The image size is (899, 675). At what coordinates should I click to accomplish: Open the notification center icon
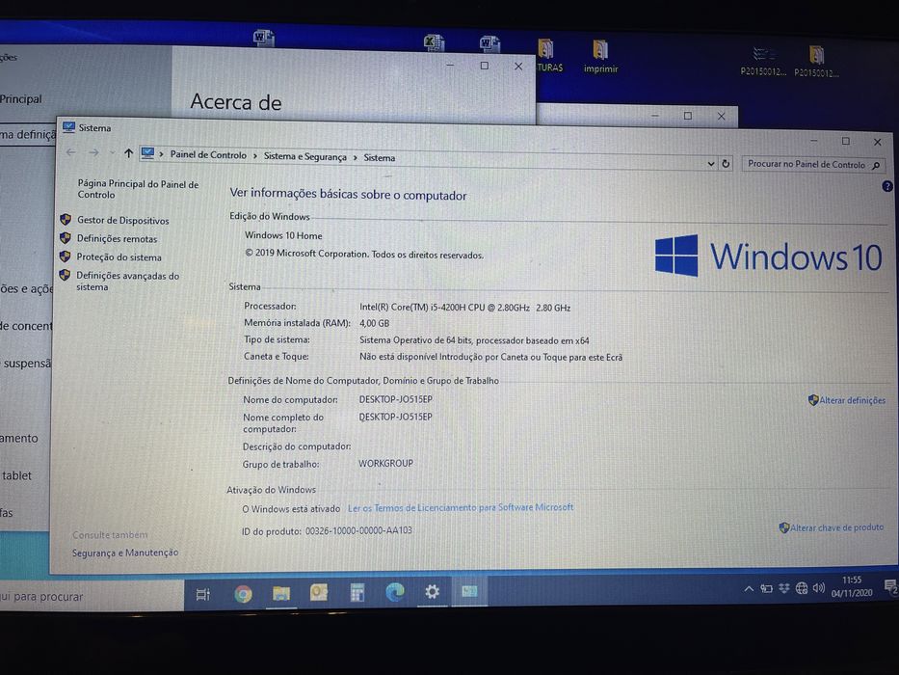pyautogui.click(x=890, y=586)
